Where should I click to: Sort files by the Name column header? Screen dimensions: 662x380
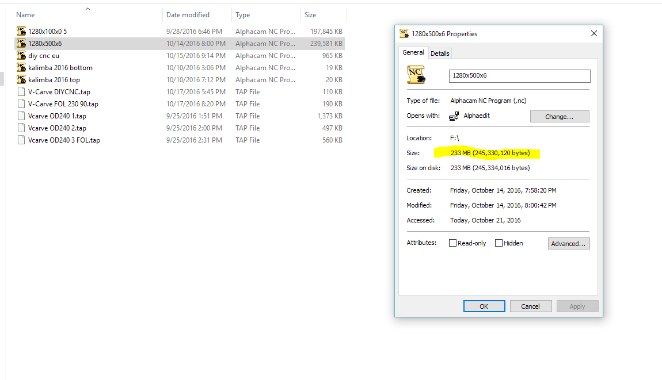click(x=26, y=15)
